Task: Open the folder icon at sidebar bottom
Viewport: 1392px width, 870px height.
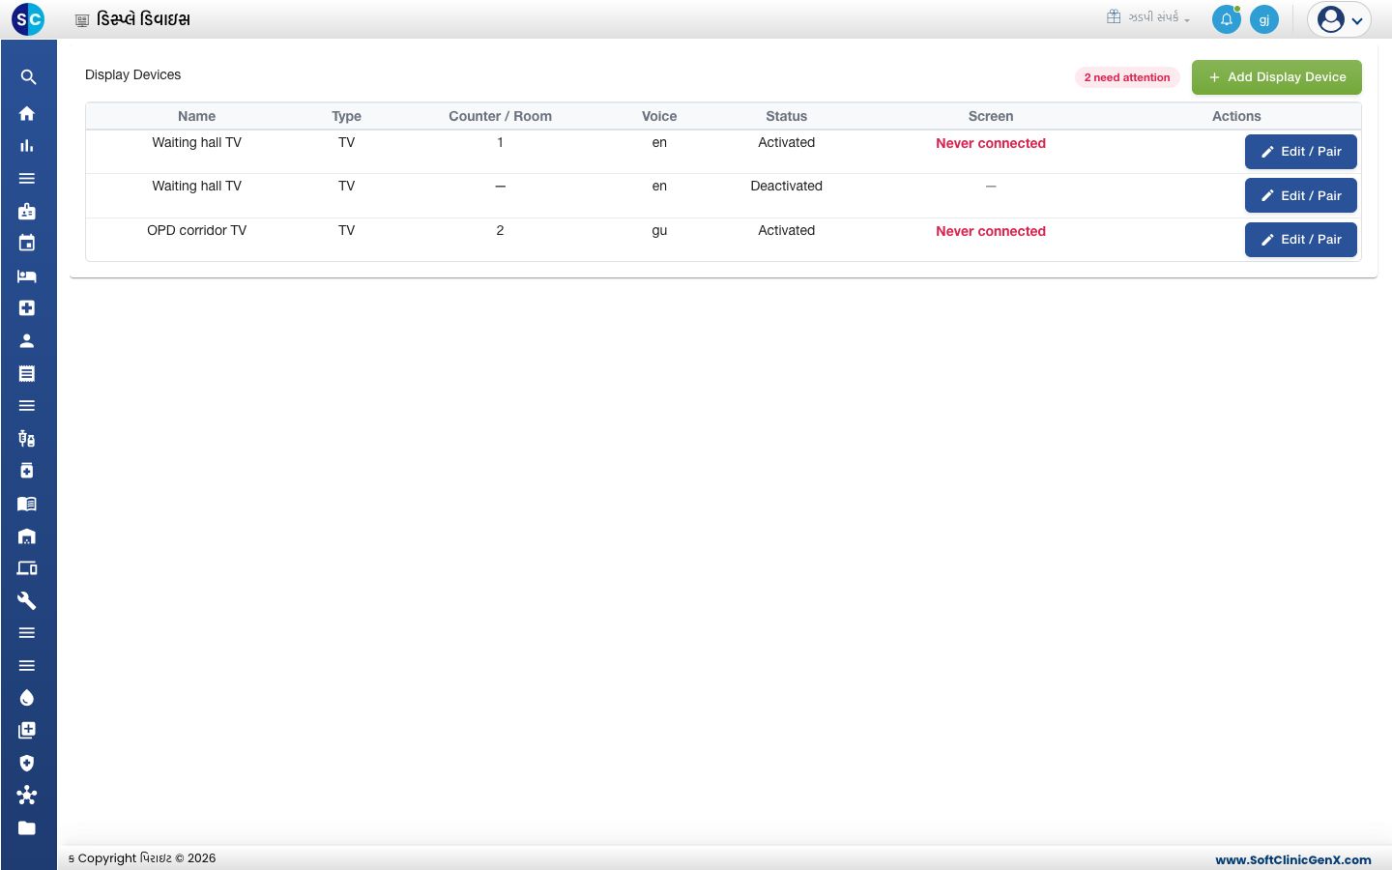Action: coord(27,828)
